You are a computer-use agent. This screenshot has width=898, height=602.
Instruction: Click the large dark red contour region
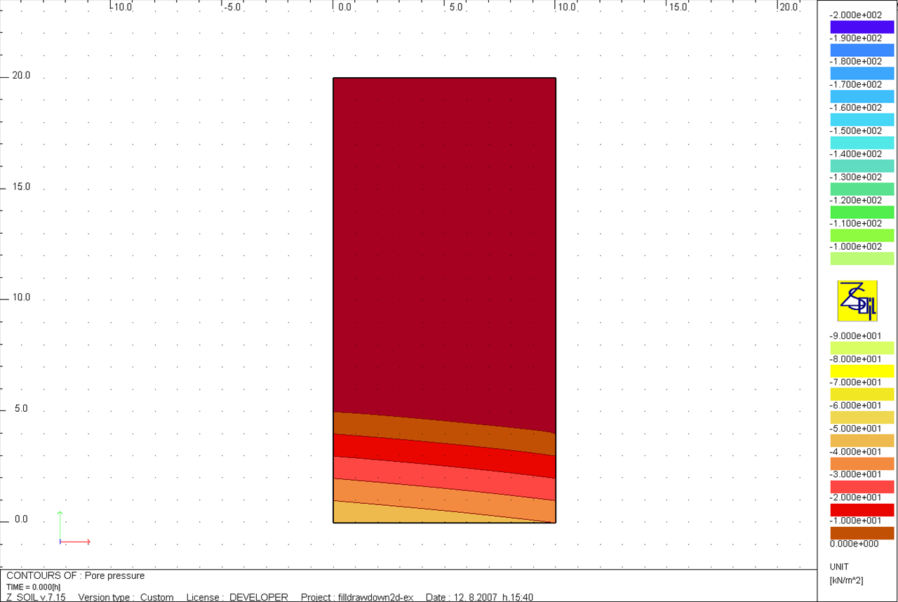pyautogui.click(x=444, y=239)
